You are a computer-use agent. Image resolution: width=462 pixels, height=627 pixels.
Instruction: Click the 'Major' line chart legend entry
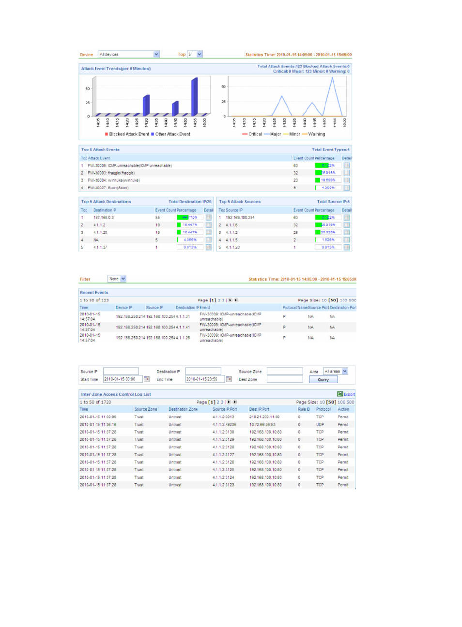click(273, 134)
